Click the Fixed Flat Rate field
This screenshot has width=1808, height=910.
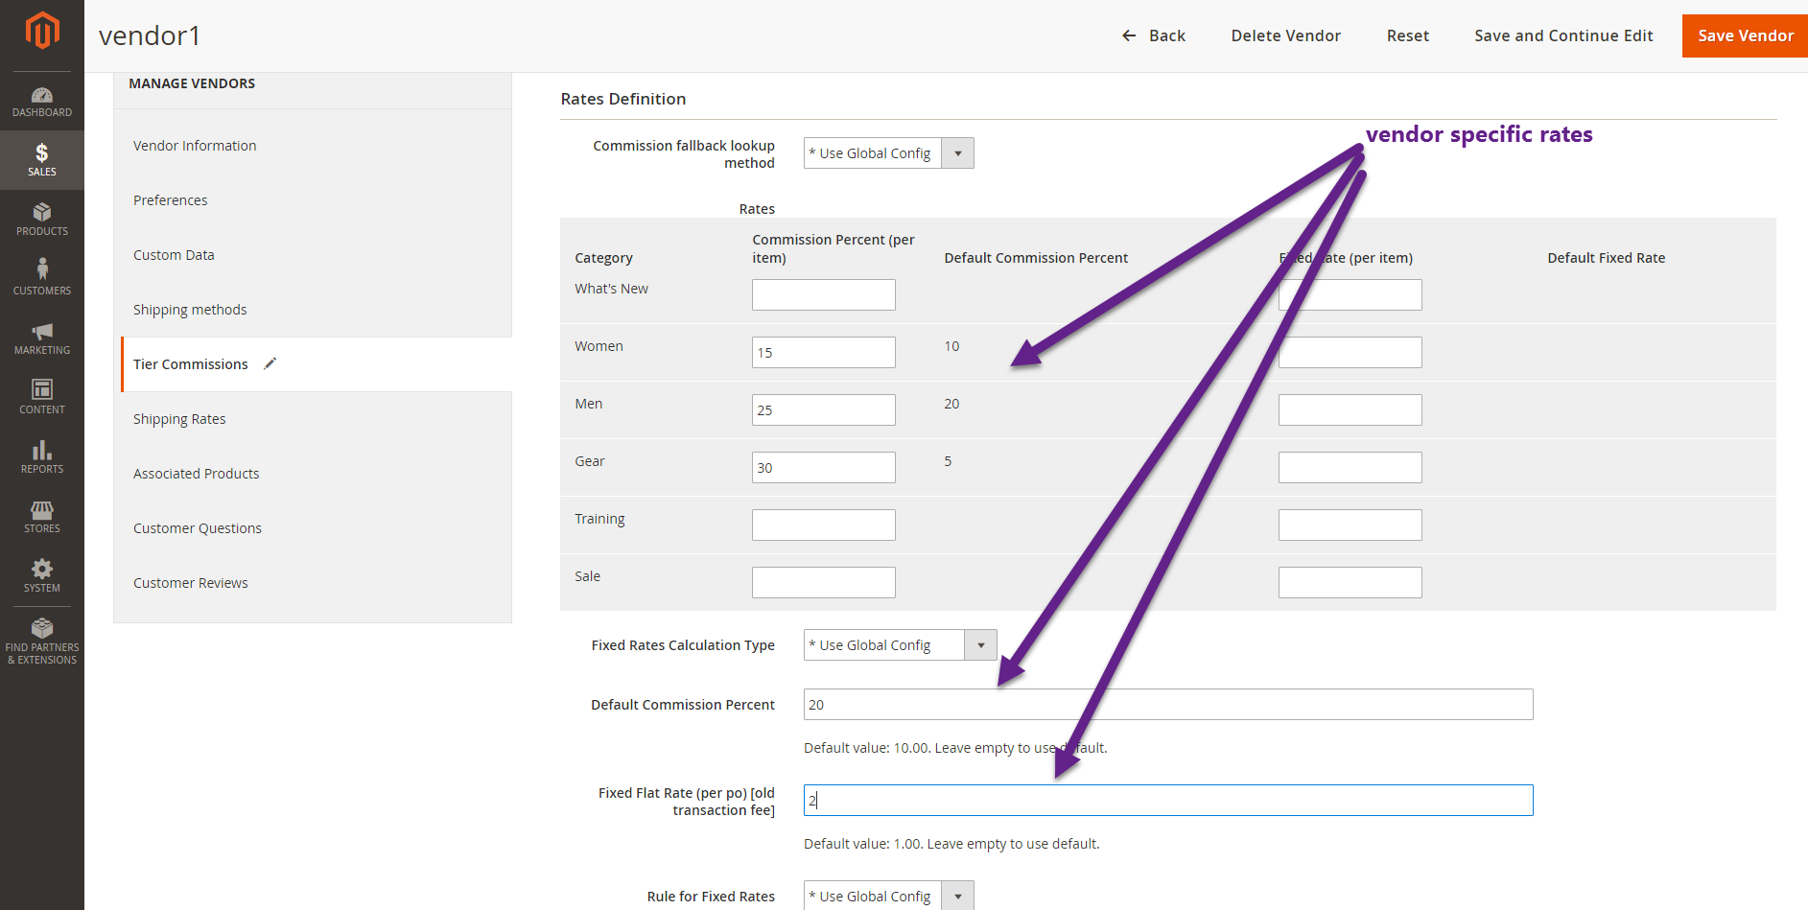(1168, 801)
